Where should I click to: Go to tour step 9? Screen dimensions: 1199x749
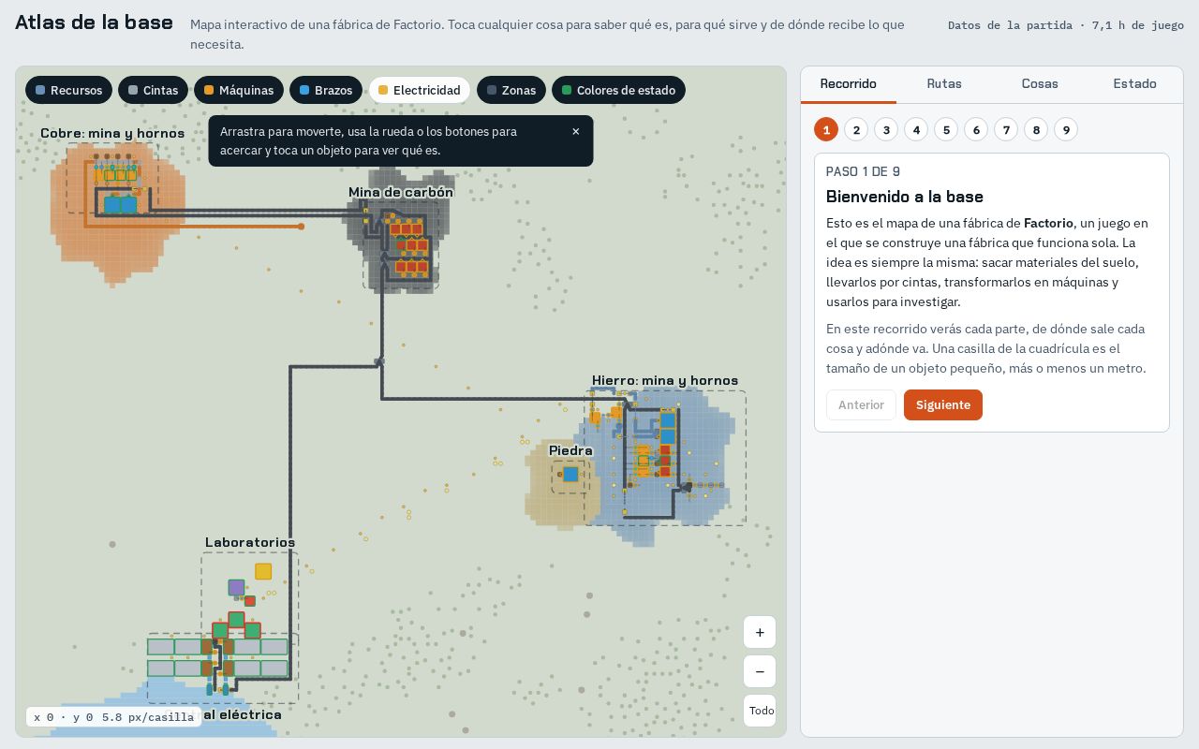(x=1066, y=129)
